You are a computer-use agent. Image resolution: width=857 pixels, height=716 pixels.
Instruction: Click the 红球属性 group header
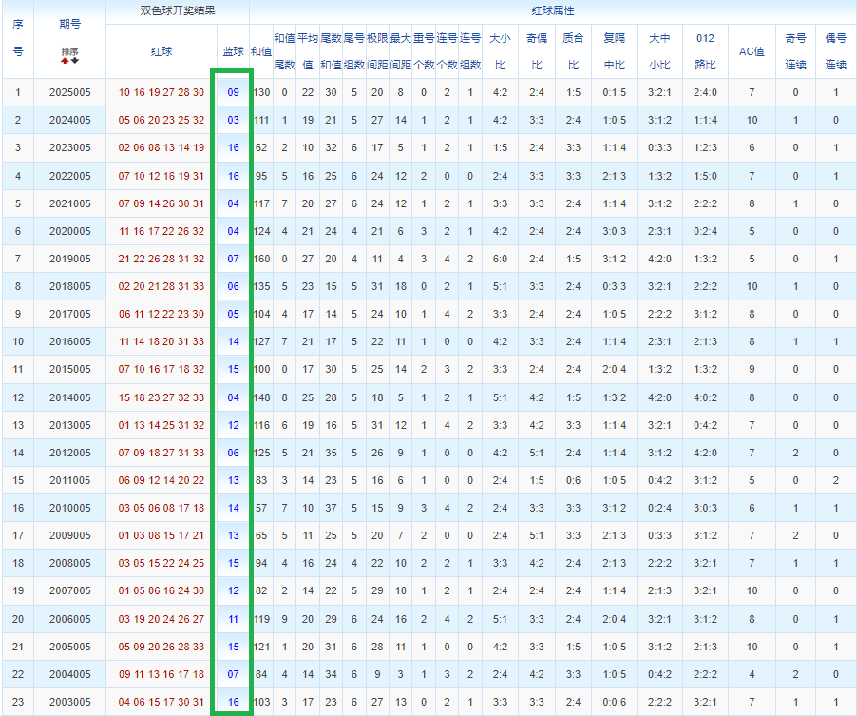point(552,11)
